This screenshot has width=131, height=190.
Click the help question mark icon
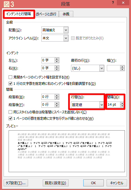(x=113, y=3)
